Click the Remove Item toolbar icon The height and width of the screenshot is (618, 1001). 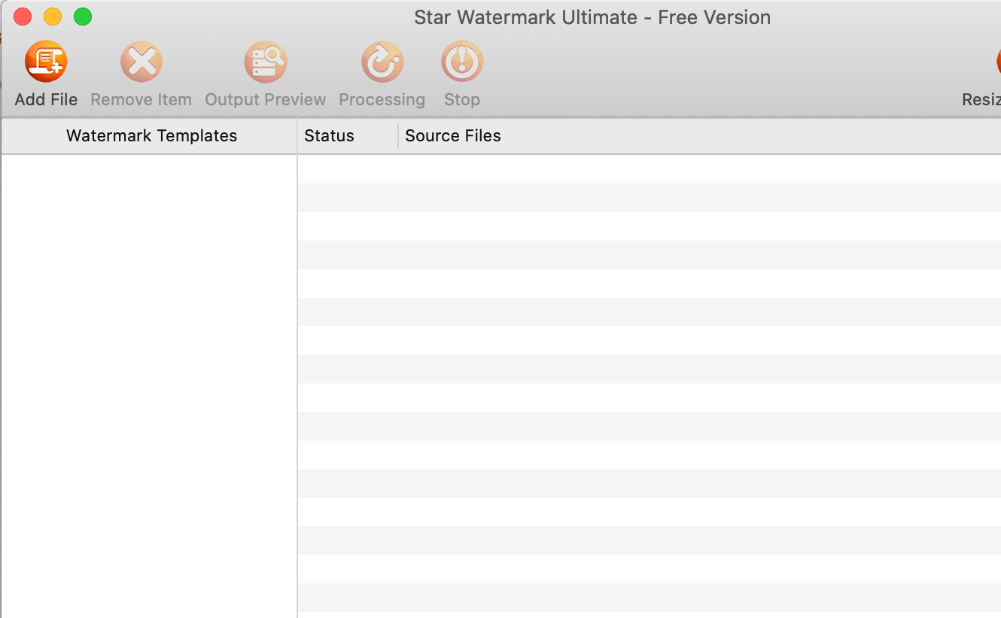[x=141, y=62]
